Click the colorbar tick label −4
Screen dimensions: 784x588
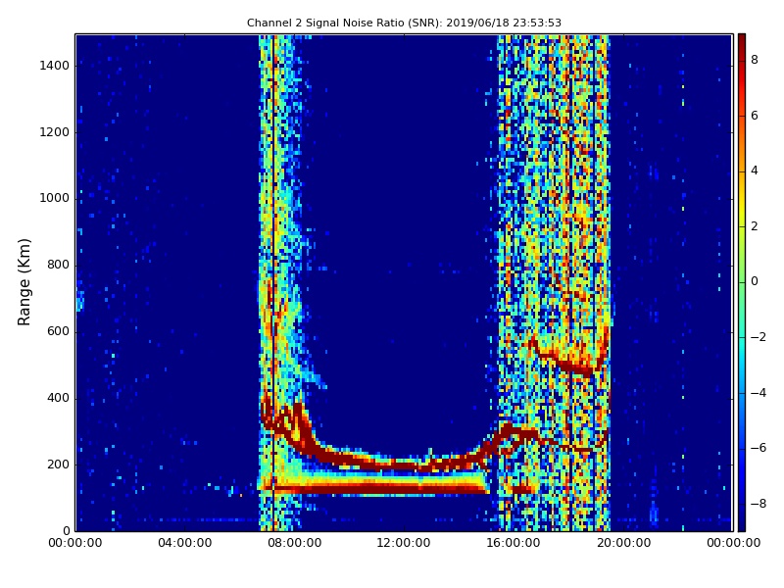click(759, 393)
